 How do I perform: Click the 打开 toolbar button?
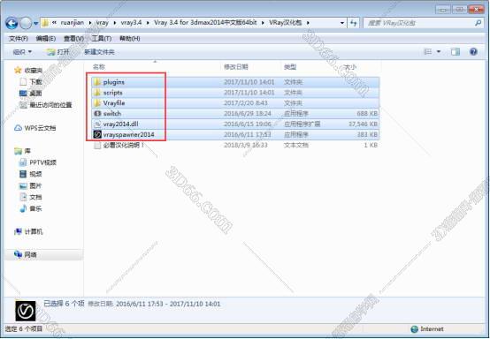(x=58, y=52)
